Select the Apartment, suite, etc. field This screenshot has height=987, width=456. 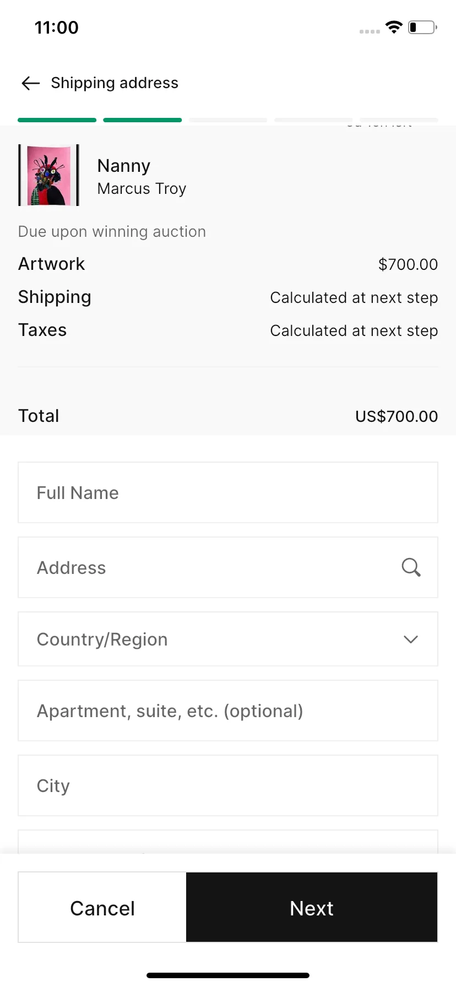[x=228, y=711]
